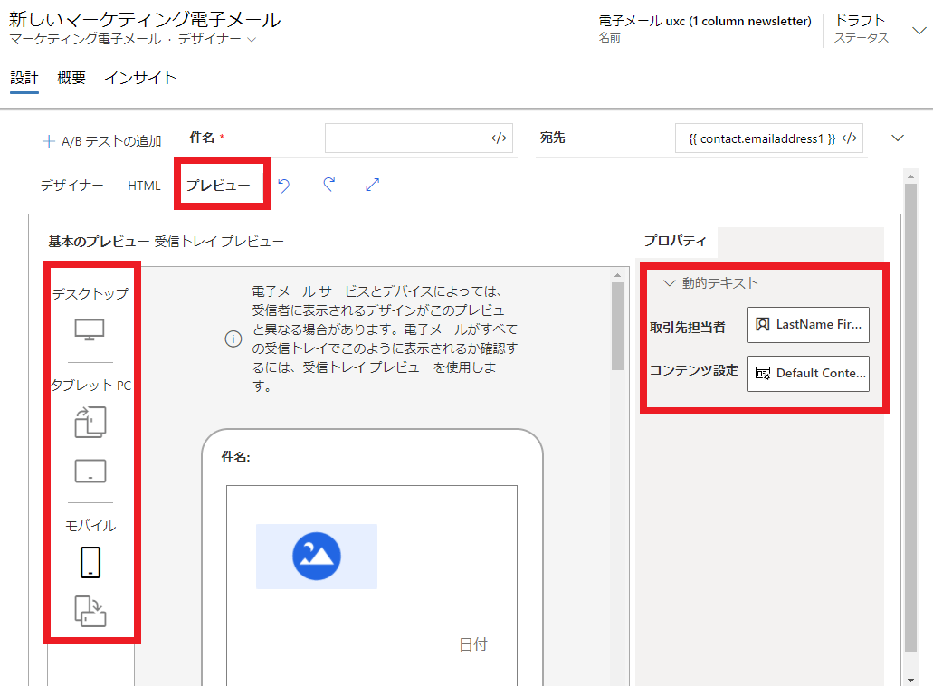Click the redo arrow icon
This screenshot has height=686, width=933.
(x=328, y=185)
